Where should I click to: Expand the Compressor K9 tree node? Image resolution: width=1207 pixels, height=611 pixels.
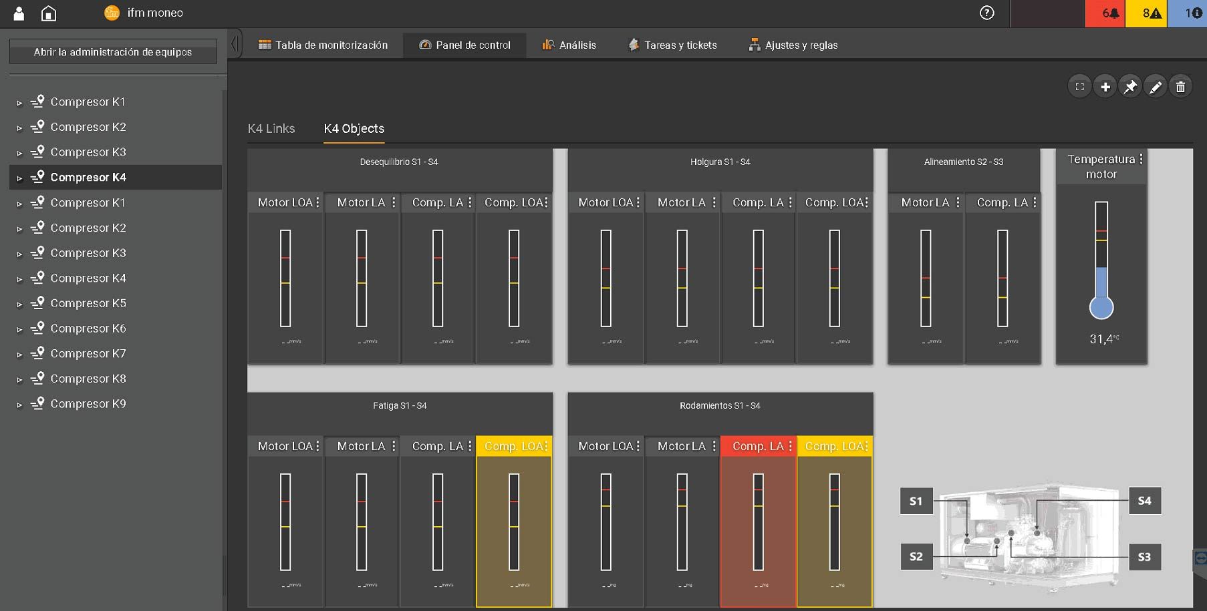click(19, 405)
